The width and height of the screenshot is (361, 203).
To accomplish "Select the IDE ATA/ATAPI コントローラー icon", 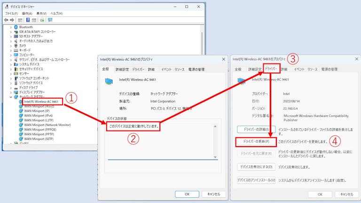I will pos(16,32).
